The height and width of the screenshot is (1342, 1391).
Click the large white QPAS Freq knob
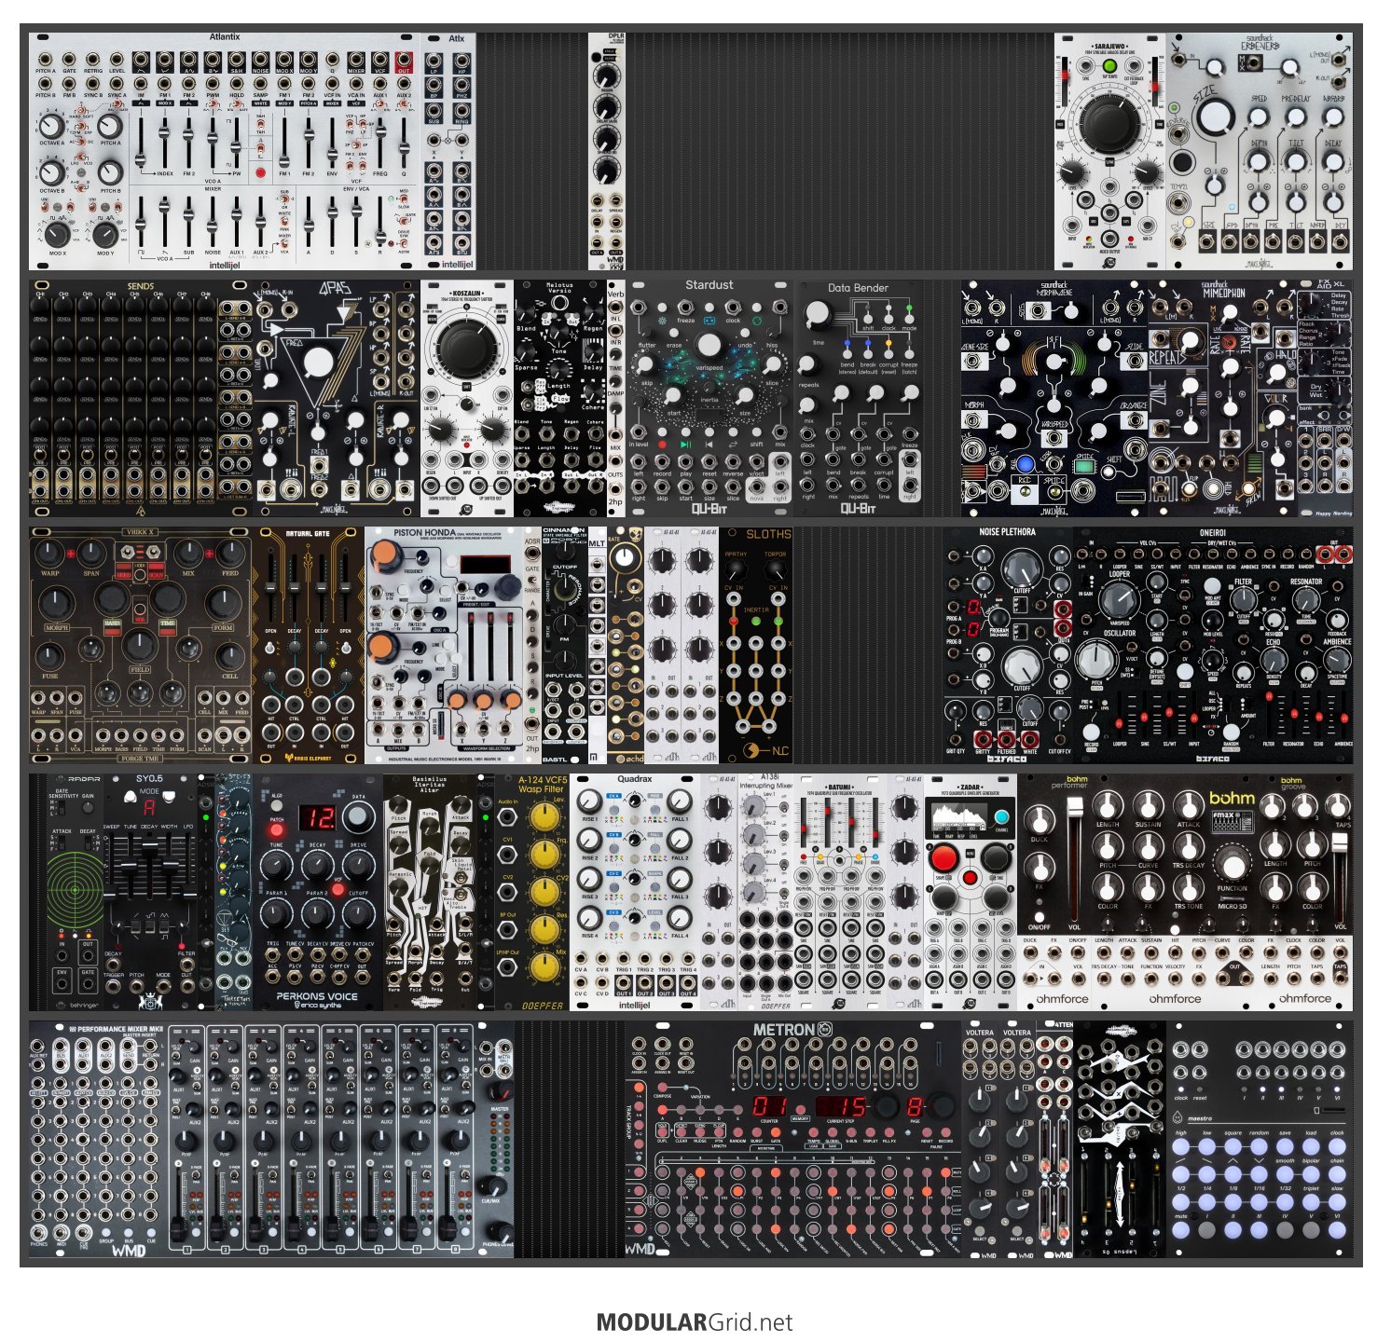[x=318, y=362]
